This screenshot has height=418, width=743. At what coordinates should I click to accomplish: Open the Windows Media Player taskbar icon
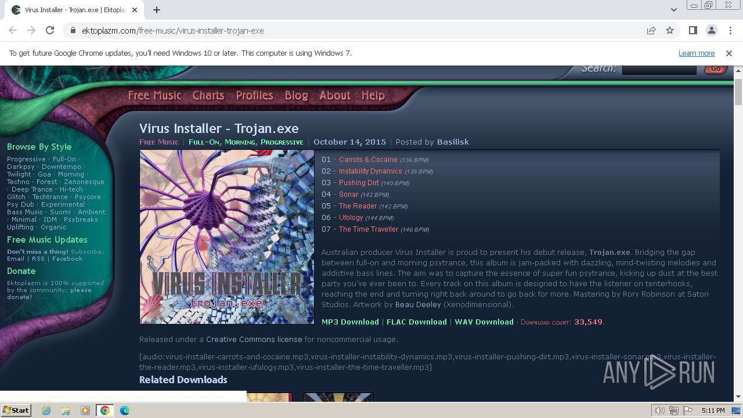pyautogui.click(x=85, y=410)
